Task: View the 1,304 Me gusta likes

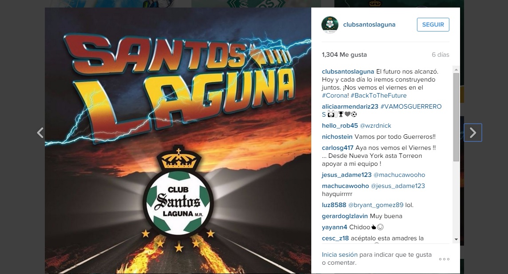Action: click(345, 55)
